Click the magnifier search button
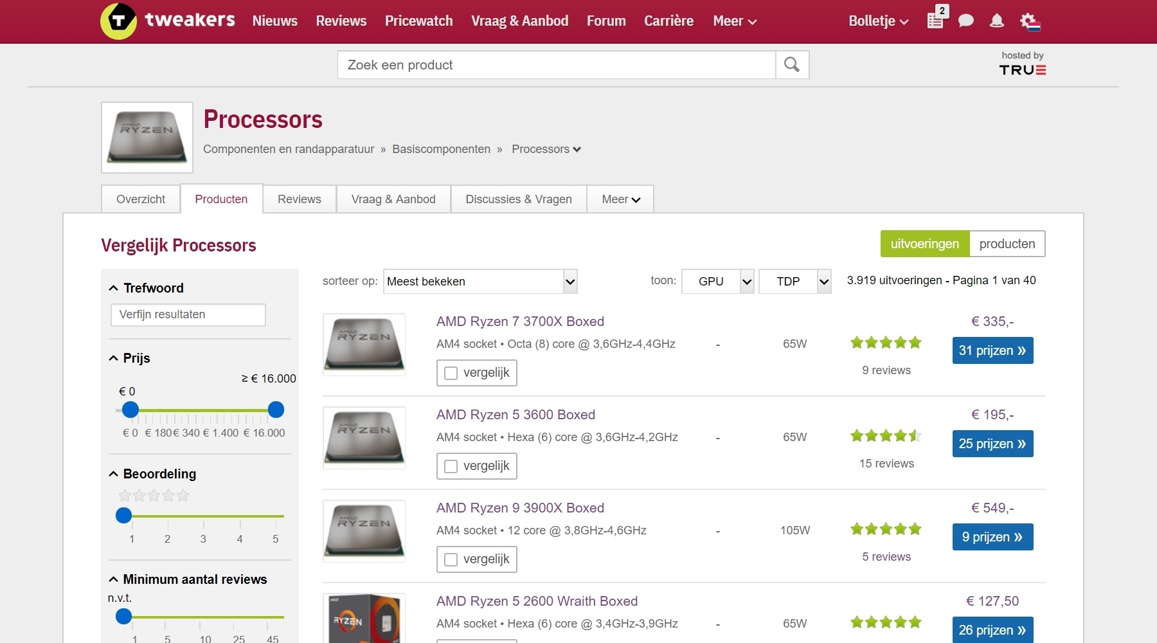This screenshot has width=1157, height=643. 792,65
